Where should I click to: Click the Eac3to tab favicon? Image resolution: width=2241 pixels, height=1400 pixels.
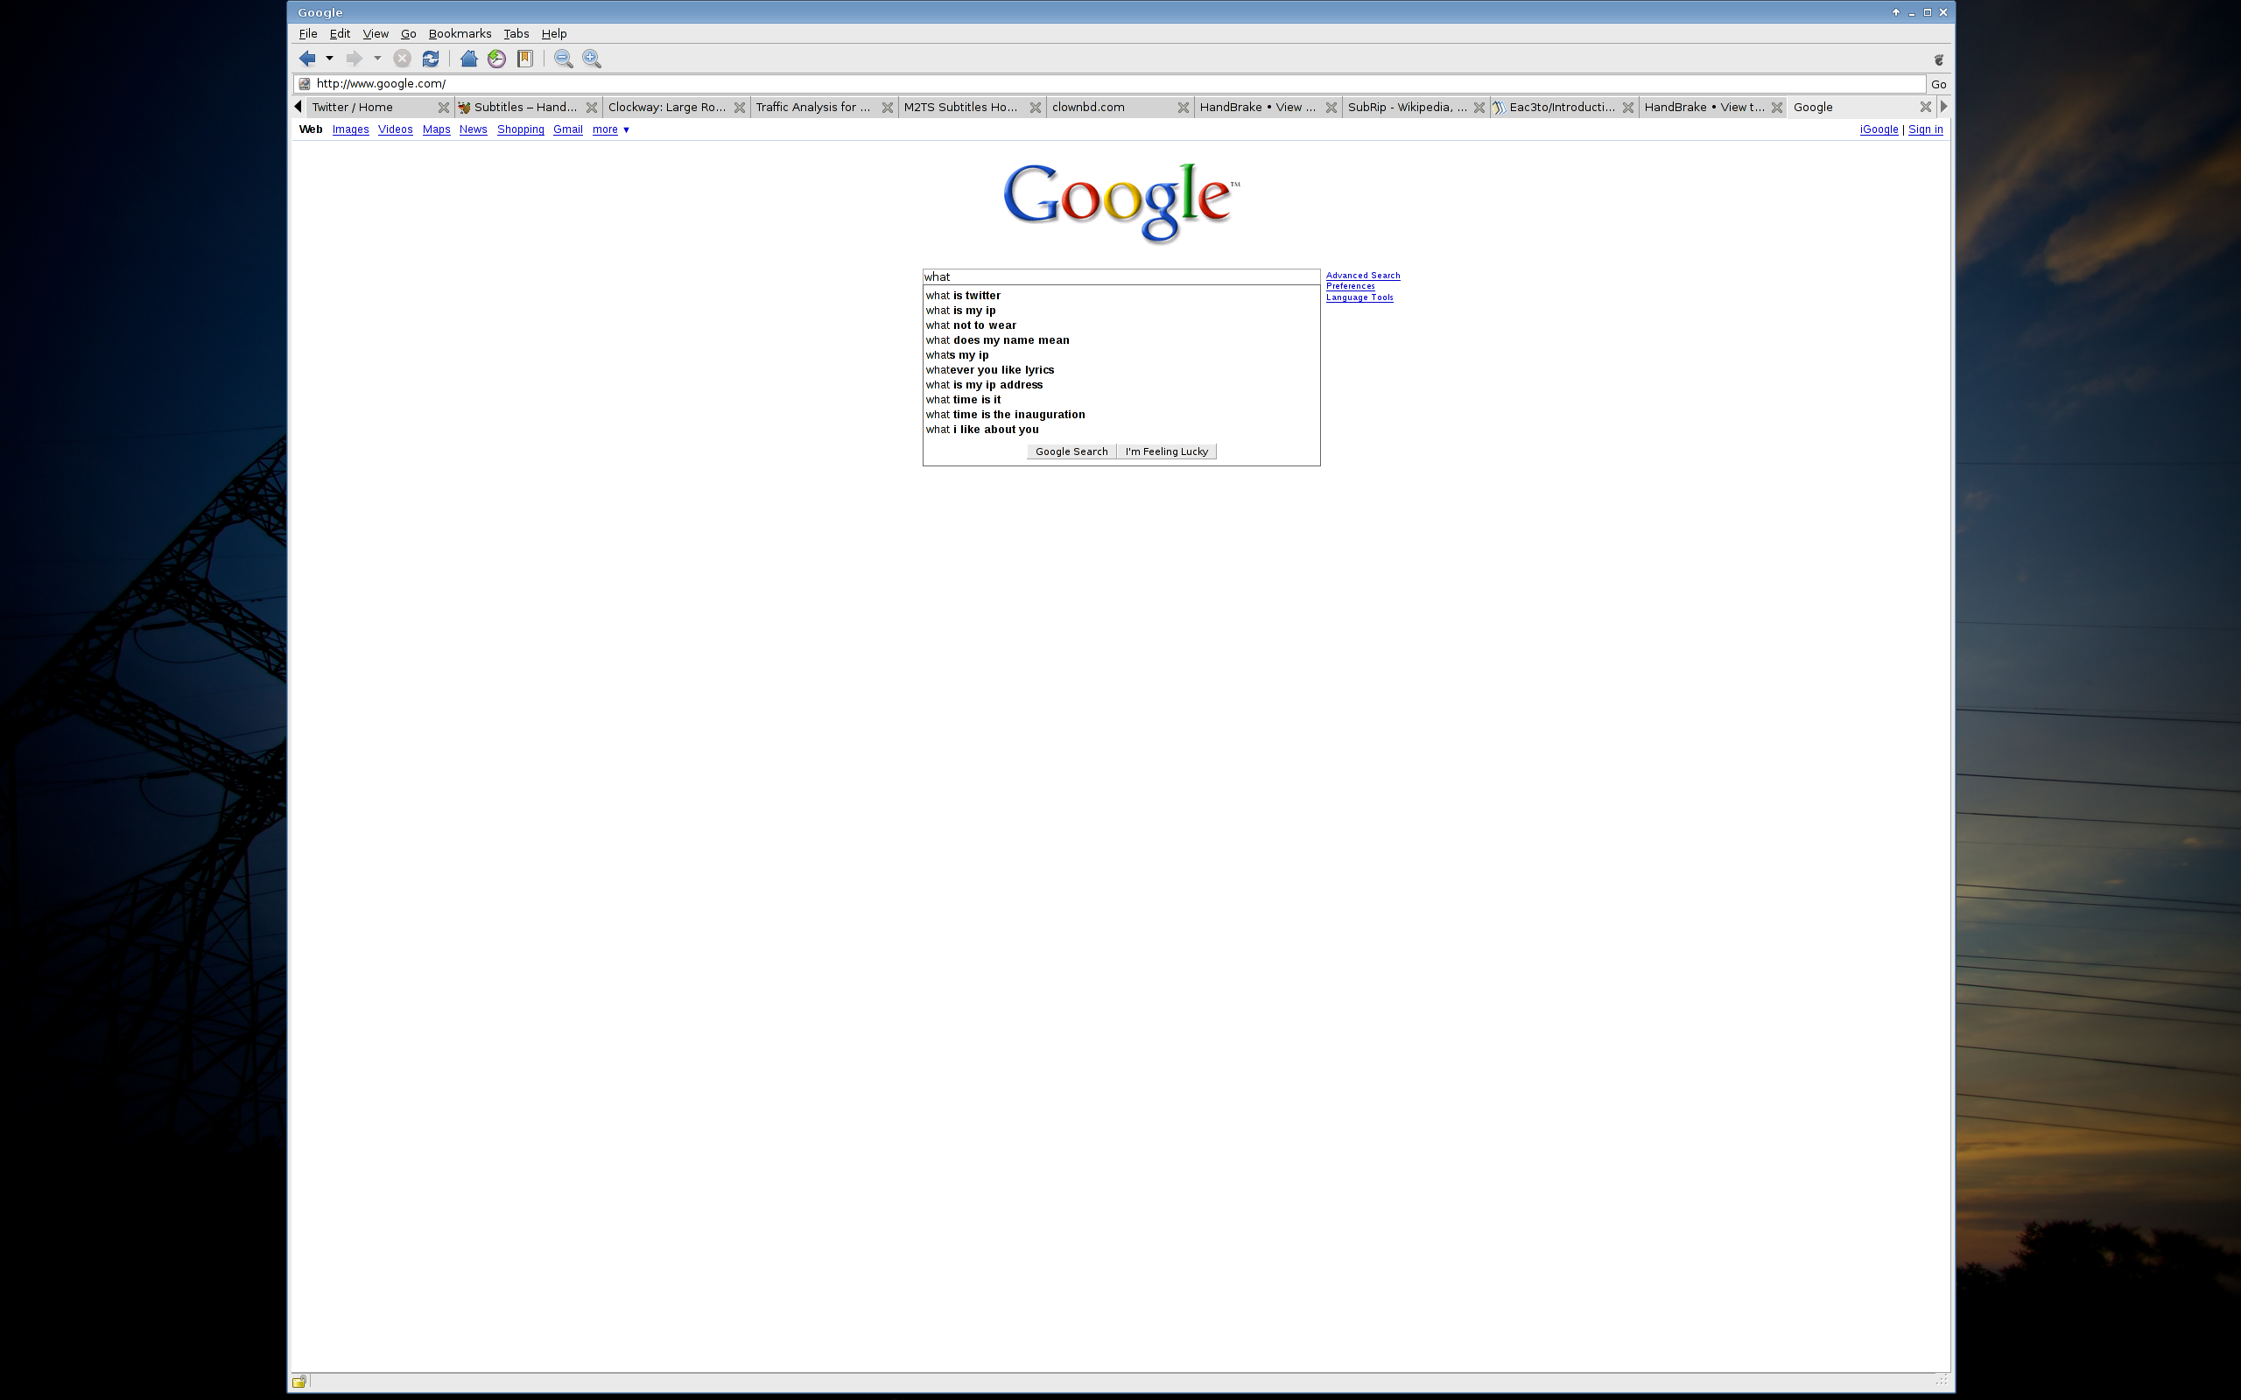click(x=1500, y=108)
